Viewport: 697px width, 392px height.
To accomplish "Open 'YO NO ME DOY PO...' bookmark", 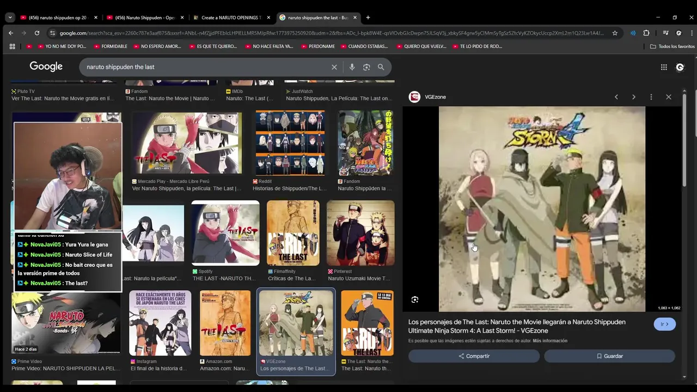I will tap(62, 46).
